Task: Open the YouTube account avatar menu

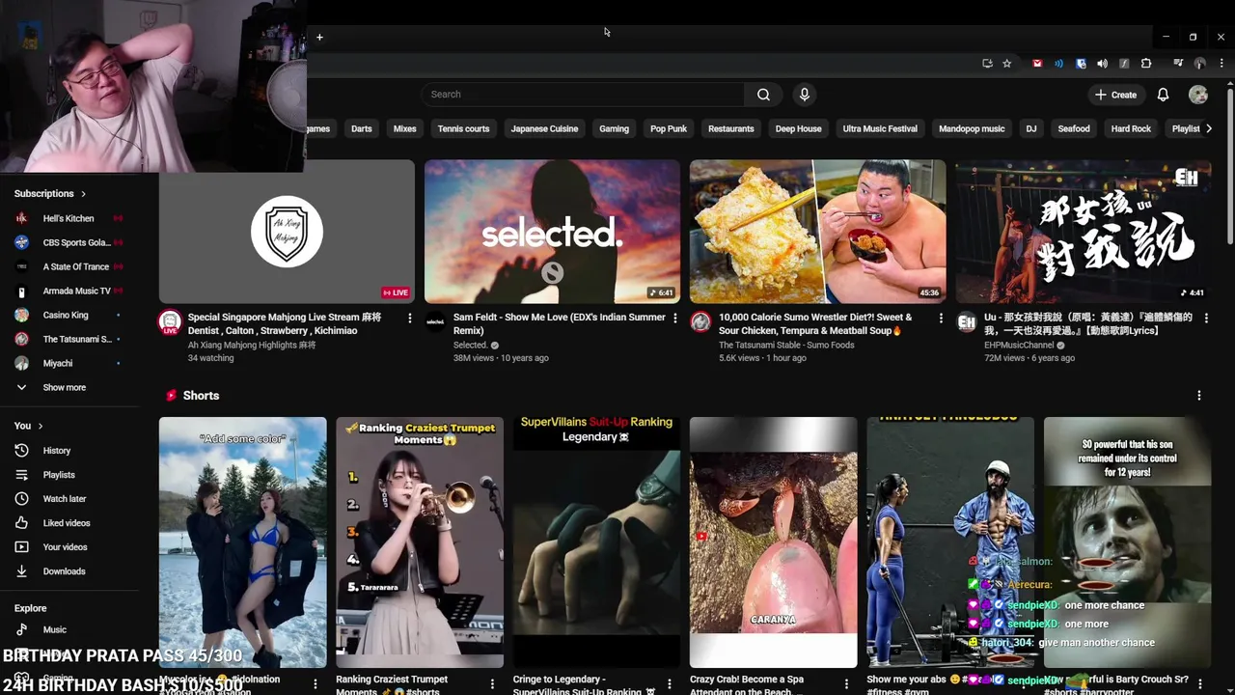Action: [1198, 95]
